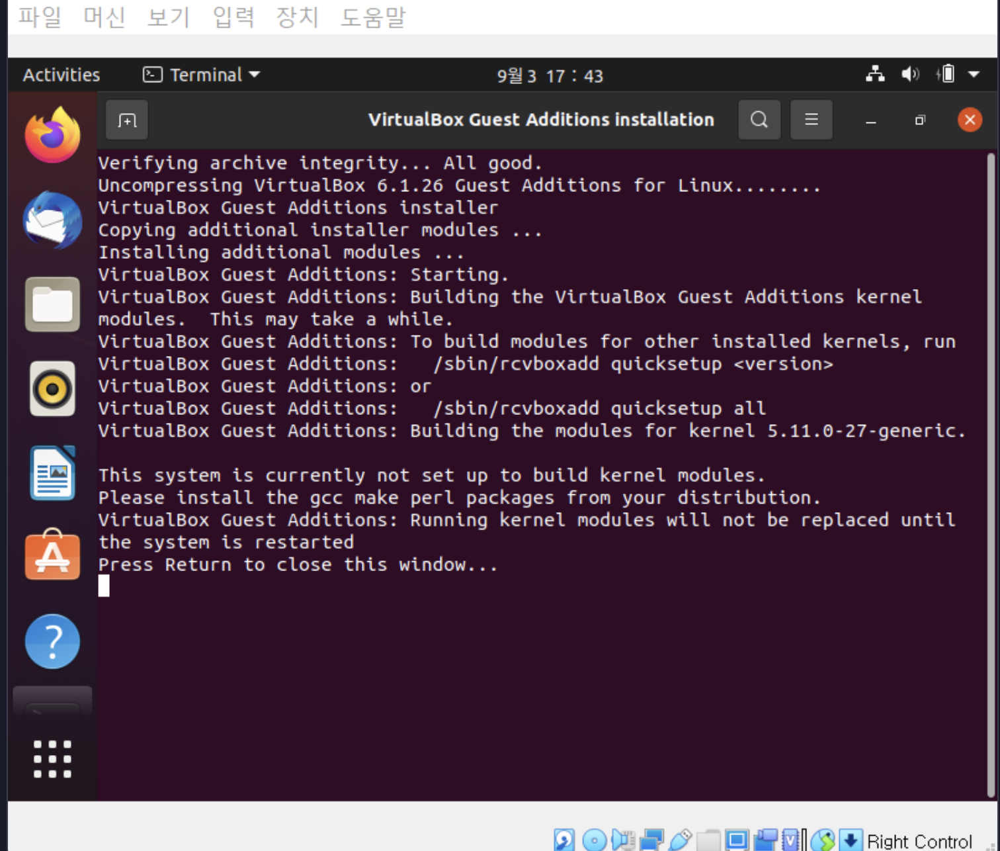Launch LibreOffice Writer from dock

pos(52,472)
